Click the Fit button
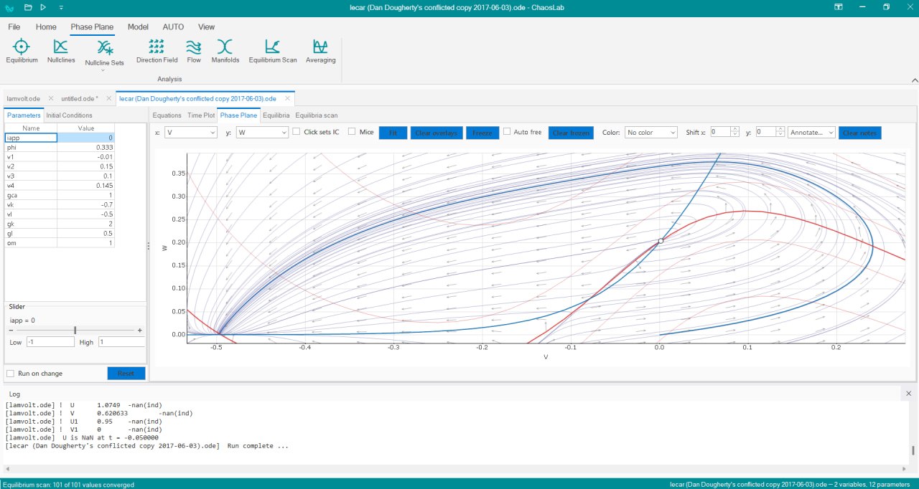919x489 pixels. [393, 133]
